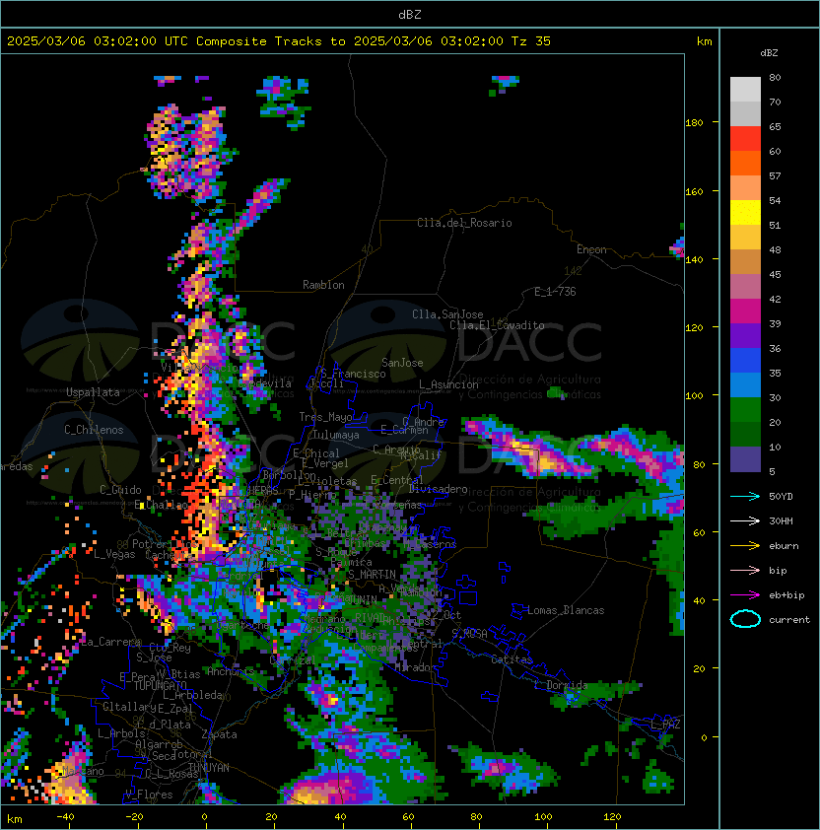Click the 'Tz 35' header text
This screenshot has height=830, width=820.
[531, 41]
